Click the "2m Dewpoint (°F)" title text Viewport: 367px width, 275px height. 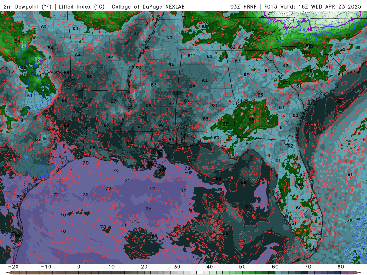pyautogui.click(x=28, y=6)
